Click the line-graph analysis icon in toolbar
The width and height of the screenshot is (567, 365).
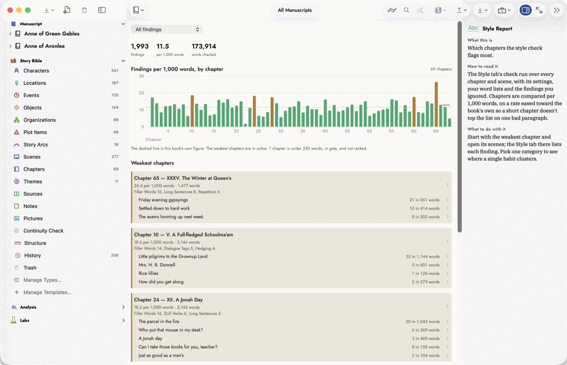click(x=392, y=10)
